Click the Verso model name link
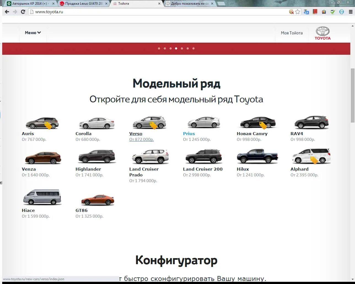Viewport: 355px width, 284px height. click(136, 134)
